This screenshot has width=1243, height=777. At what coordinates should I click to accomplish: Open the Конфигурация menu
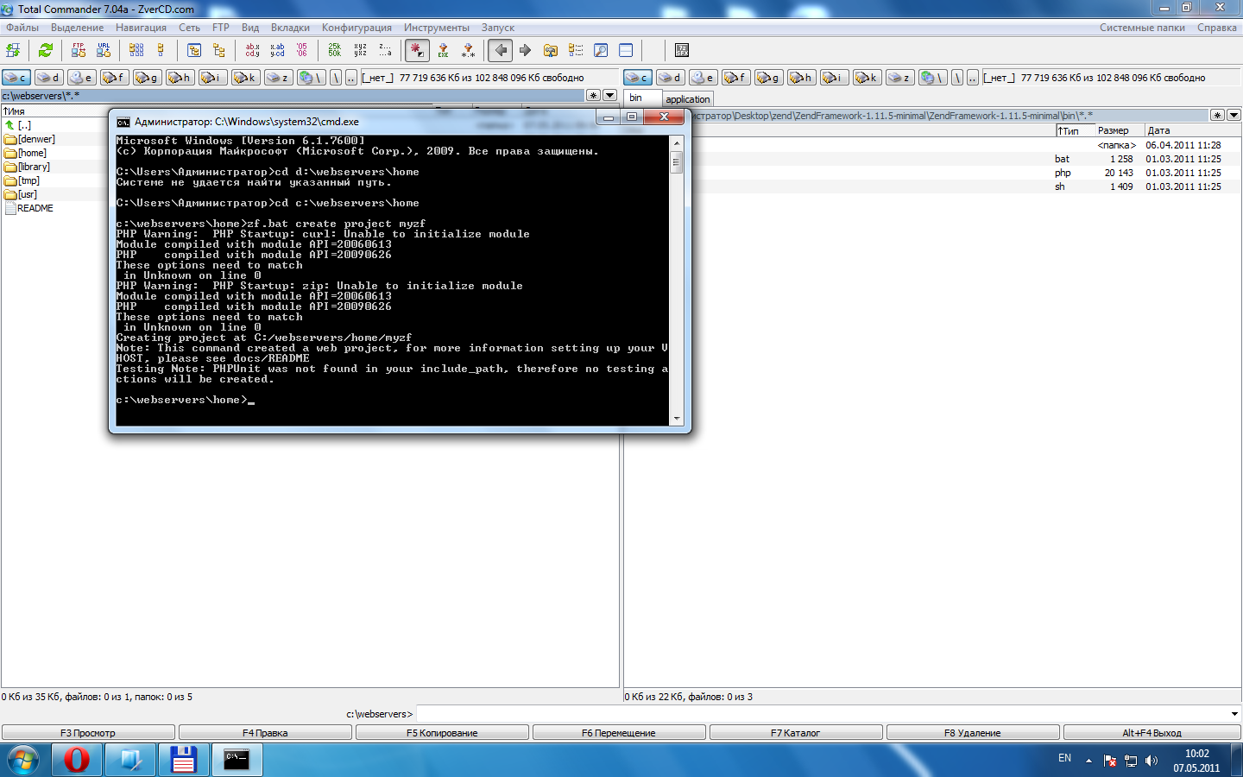click(356, 28)
